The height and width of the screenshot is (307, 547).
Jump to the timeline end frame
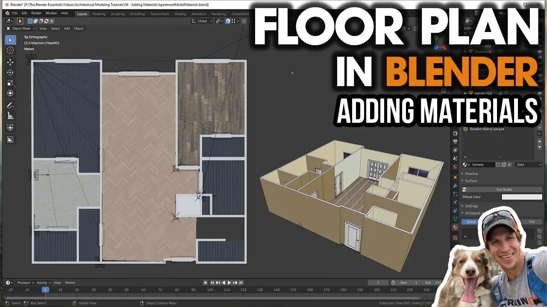[x=241, y=283]
